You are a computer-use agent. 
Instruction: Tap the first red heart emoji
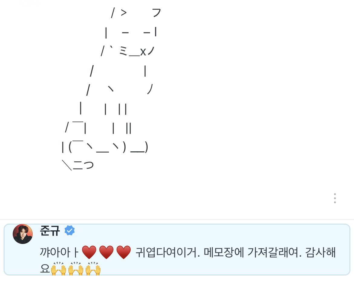coord(89,252)
